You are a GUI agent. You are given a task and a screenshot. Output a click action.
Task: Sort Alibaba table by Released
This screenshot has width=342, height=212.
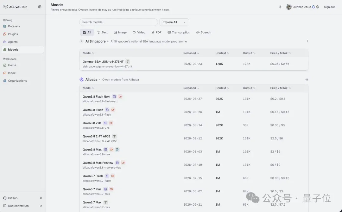click(191, 88)
